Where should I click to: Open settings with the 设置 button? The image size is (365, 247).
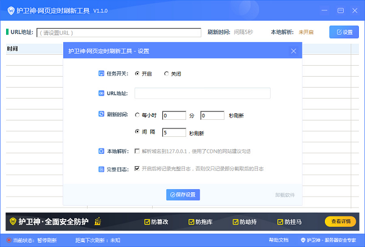click(x=344, y=32)
